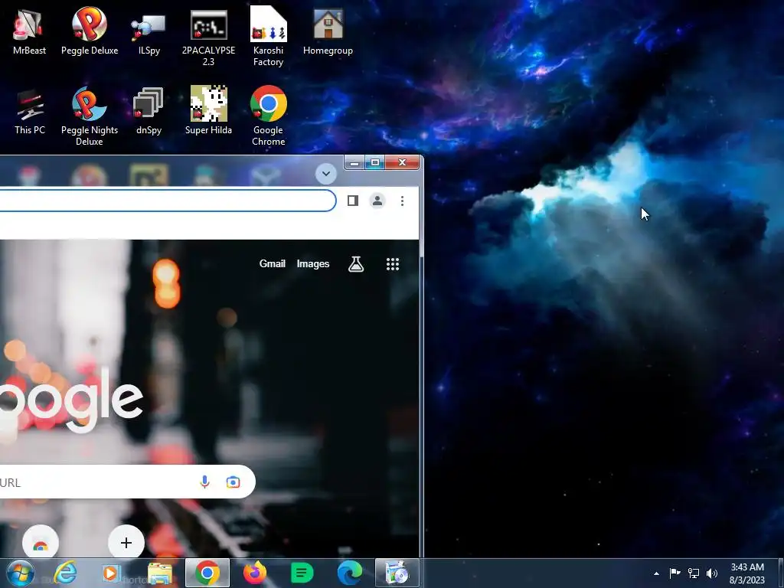Switch to the Chrome taskbar button
This screenshot has height=588, width=784.
207,573
